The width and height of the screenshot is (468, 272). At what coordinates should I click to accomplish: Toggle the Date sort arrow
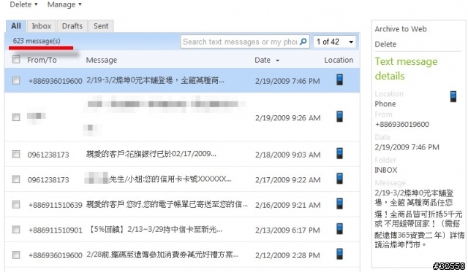pyautogui.click(x=278, y=61)
